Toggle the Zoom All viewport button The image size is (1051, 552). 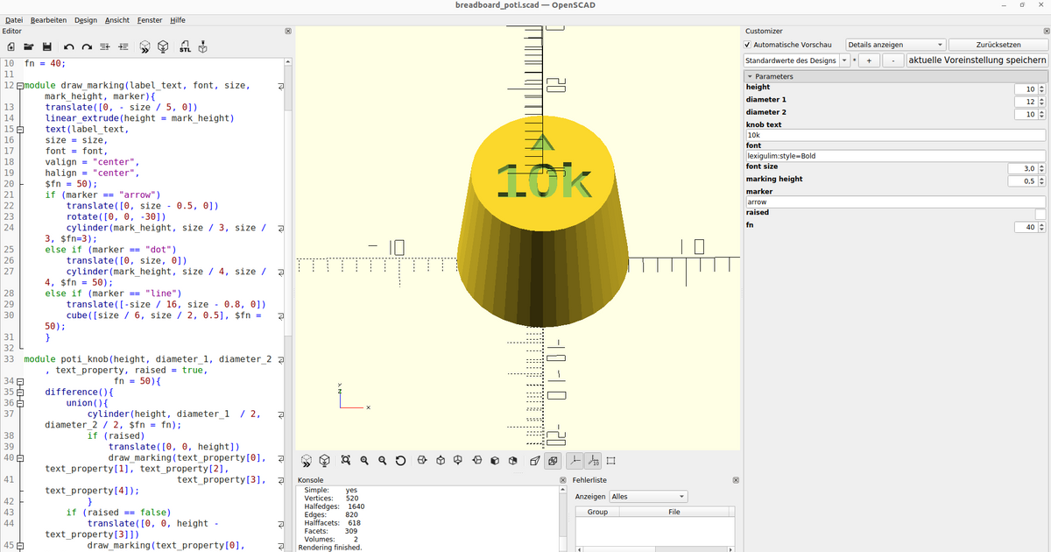tap(346, 460)
